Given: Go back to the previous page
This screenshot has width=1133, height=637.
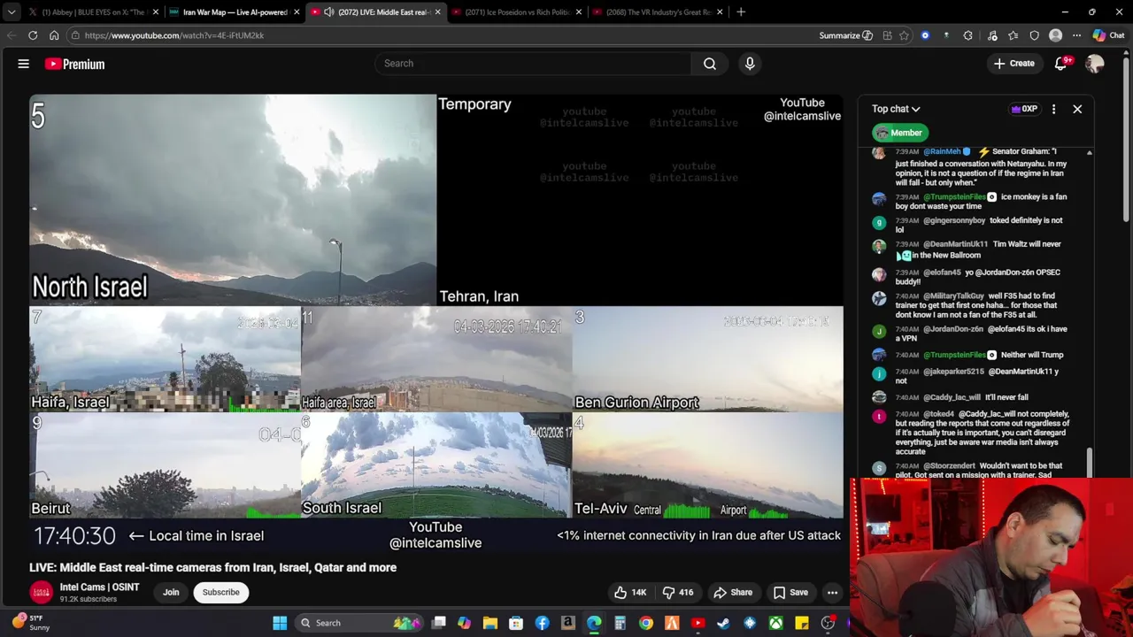Looking at the screenshot, I should click(11, 35).
